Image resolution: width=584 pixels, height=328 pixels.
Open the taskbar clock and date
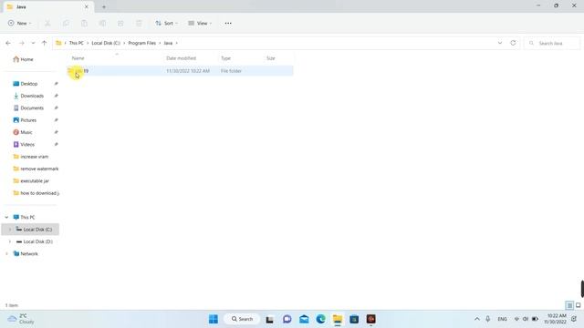555,319
